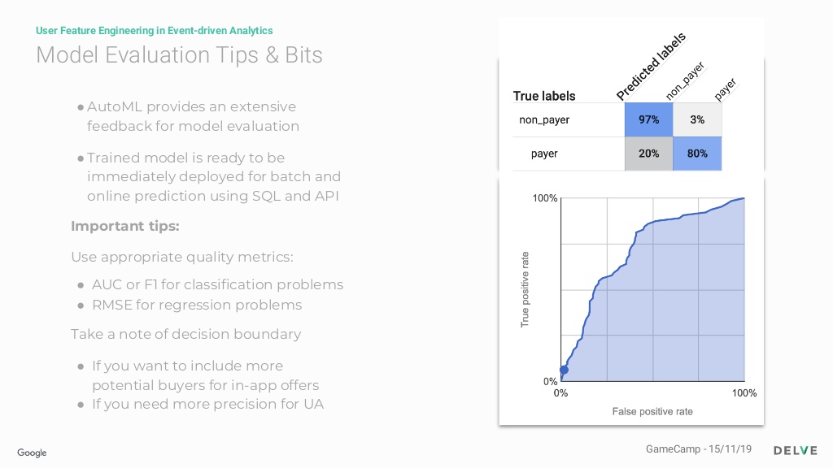Click the 80% confusion matrix cell
833x468 pixels.
697,154
